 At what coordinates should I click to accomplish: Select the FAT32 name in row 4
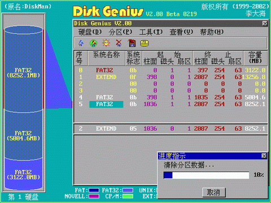point(104,98)
